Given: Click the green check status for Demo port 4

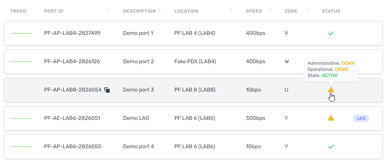Looking at the screenshot, I should click(331, 147).
